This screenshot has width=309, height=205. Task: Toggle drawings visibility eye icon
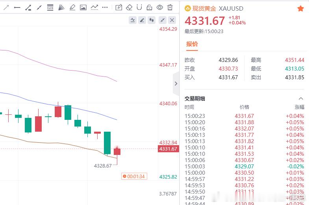160,7
